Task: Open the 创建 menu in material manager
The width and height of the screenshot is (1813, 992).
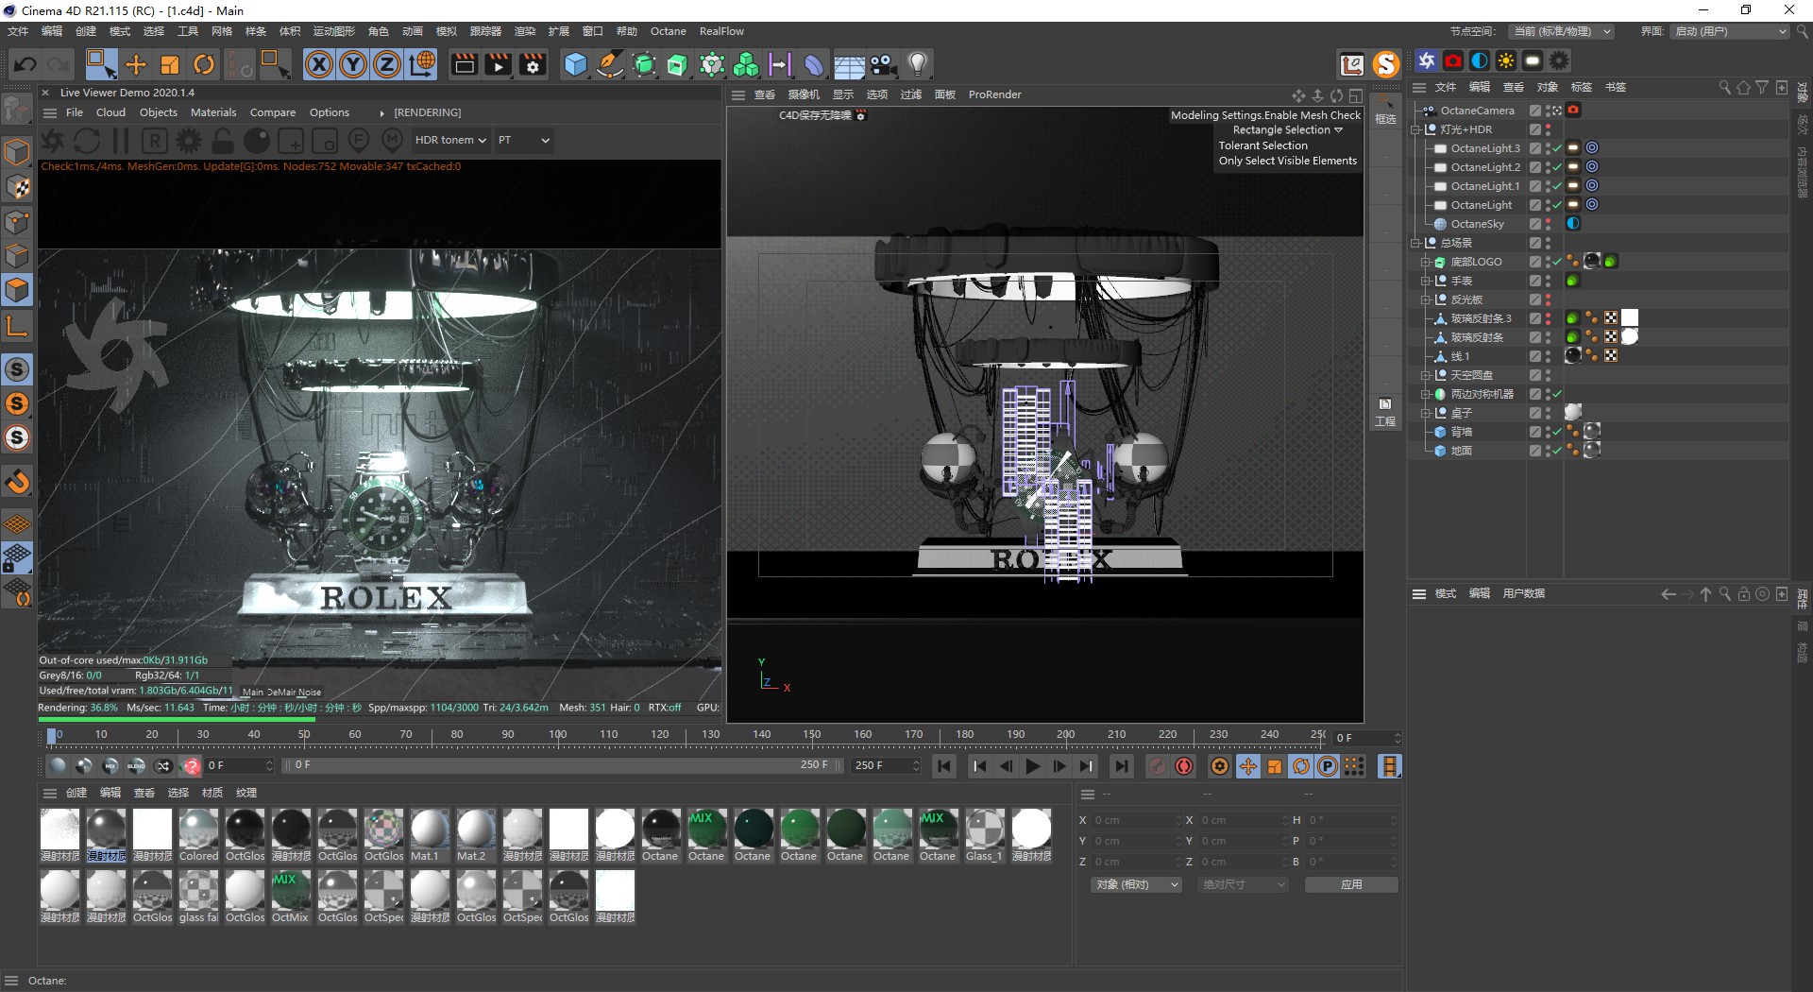Action: click(x=76, y=793)
